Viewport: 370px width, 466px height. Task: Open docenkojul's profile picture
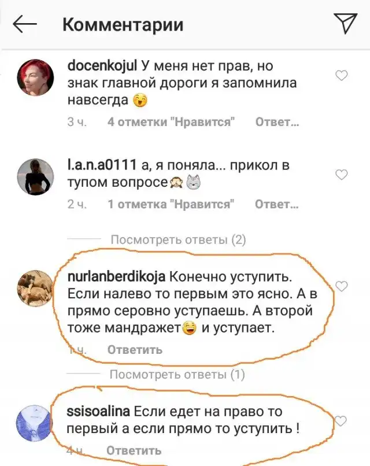tap(36, 79)
